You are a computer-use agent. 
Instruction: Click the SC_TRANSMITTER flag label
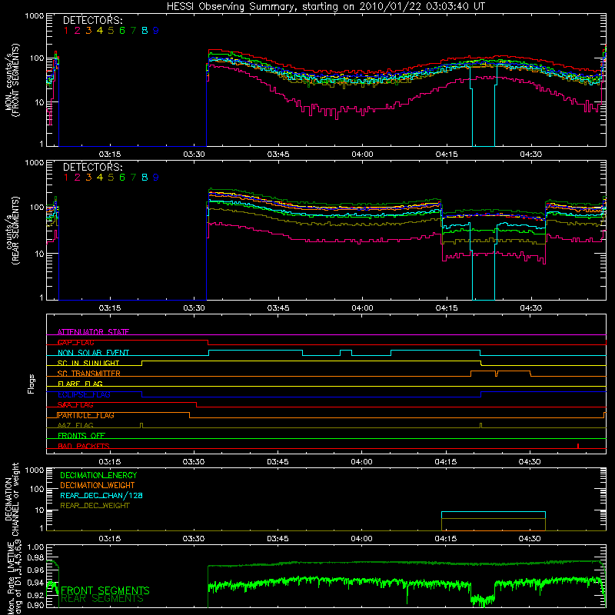point(89,374)
